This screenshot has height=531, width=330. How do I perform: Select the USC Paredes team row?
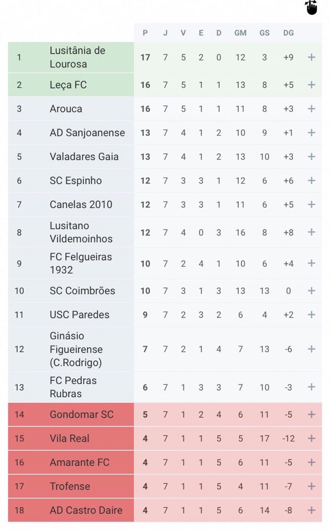tap(165, 315)
